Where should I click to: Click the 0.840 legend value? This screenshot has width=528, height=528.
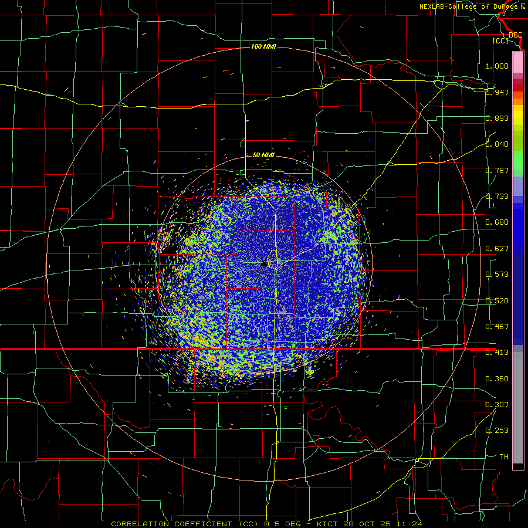click(x=497, y=144)
